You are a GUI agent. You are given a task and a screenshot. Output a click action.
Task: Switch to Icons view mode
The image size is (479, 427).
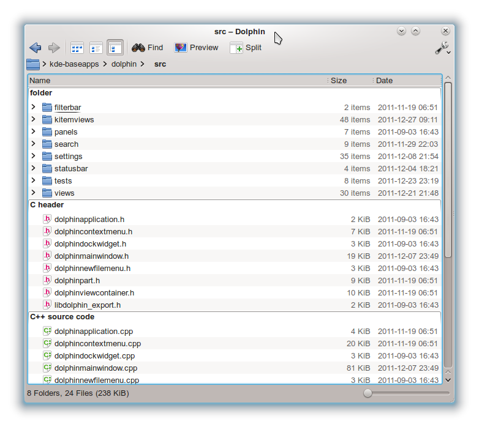[77, 48]
